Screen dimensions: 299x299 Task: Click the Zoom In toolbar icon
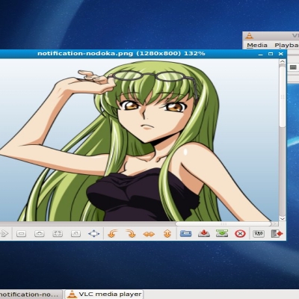click(40, 234)
